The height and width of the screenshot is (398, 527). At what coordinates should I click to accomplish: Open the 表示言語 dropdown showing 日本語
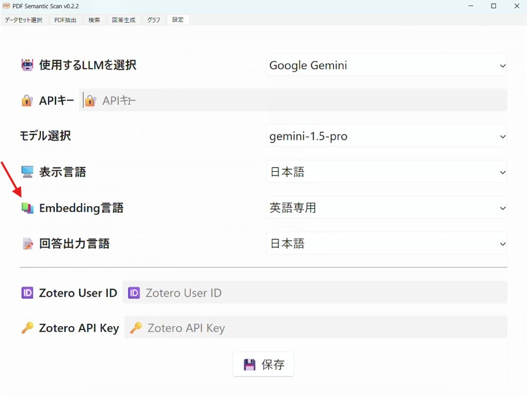point(387,172)
